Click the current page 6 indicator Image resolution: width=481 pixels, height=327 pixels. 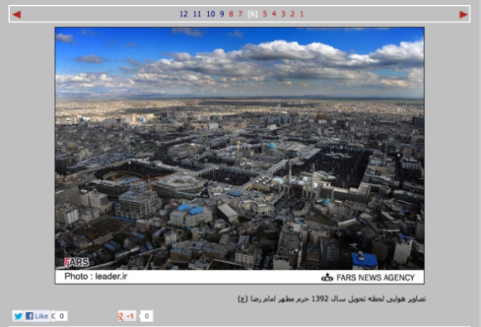point(252,14)
